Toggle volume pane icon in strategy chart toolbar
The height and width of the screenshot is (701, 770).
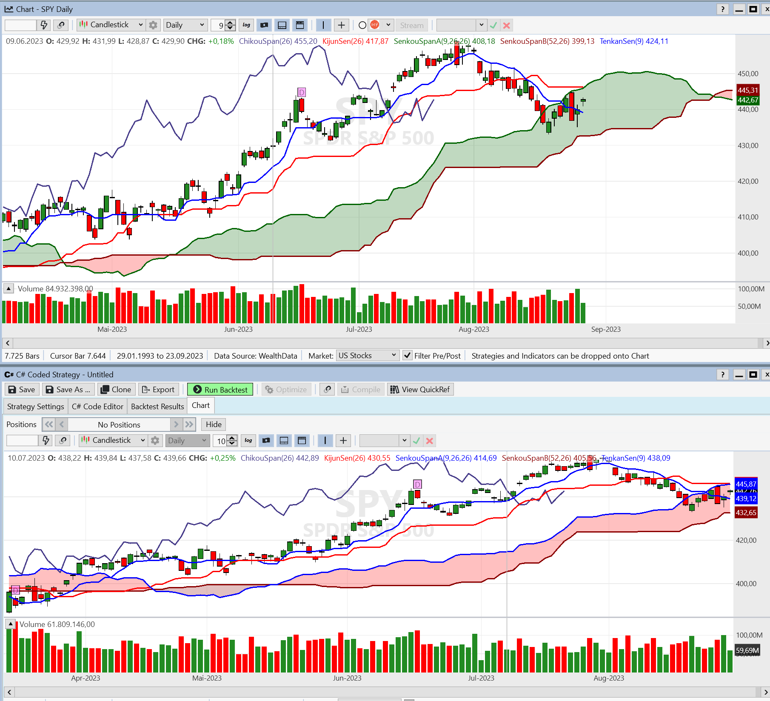[284, 440]
